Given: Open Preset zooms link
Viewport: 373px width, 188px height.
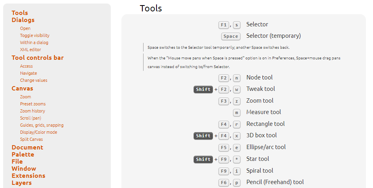Looking at the screenshot, I should (x=33, y=104).
